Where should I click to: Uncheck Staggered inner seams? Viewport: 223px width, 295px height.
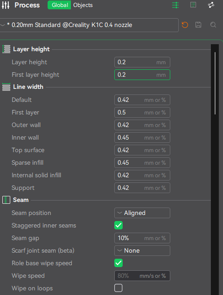coord(118,225)
